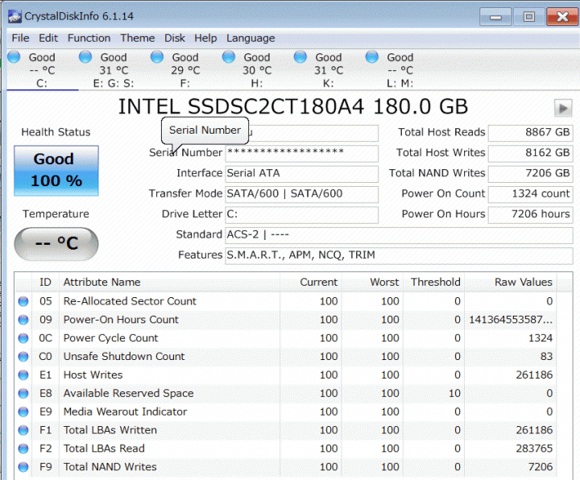Select the Re-Allocated Sector Count row text
The width and height of the screenshot is (580, 480).
tap(130, 301)
